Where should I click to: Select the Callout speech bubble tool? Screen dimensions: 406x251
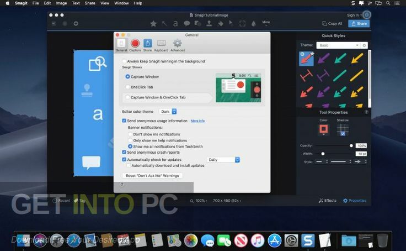(x=186, y=24)
